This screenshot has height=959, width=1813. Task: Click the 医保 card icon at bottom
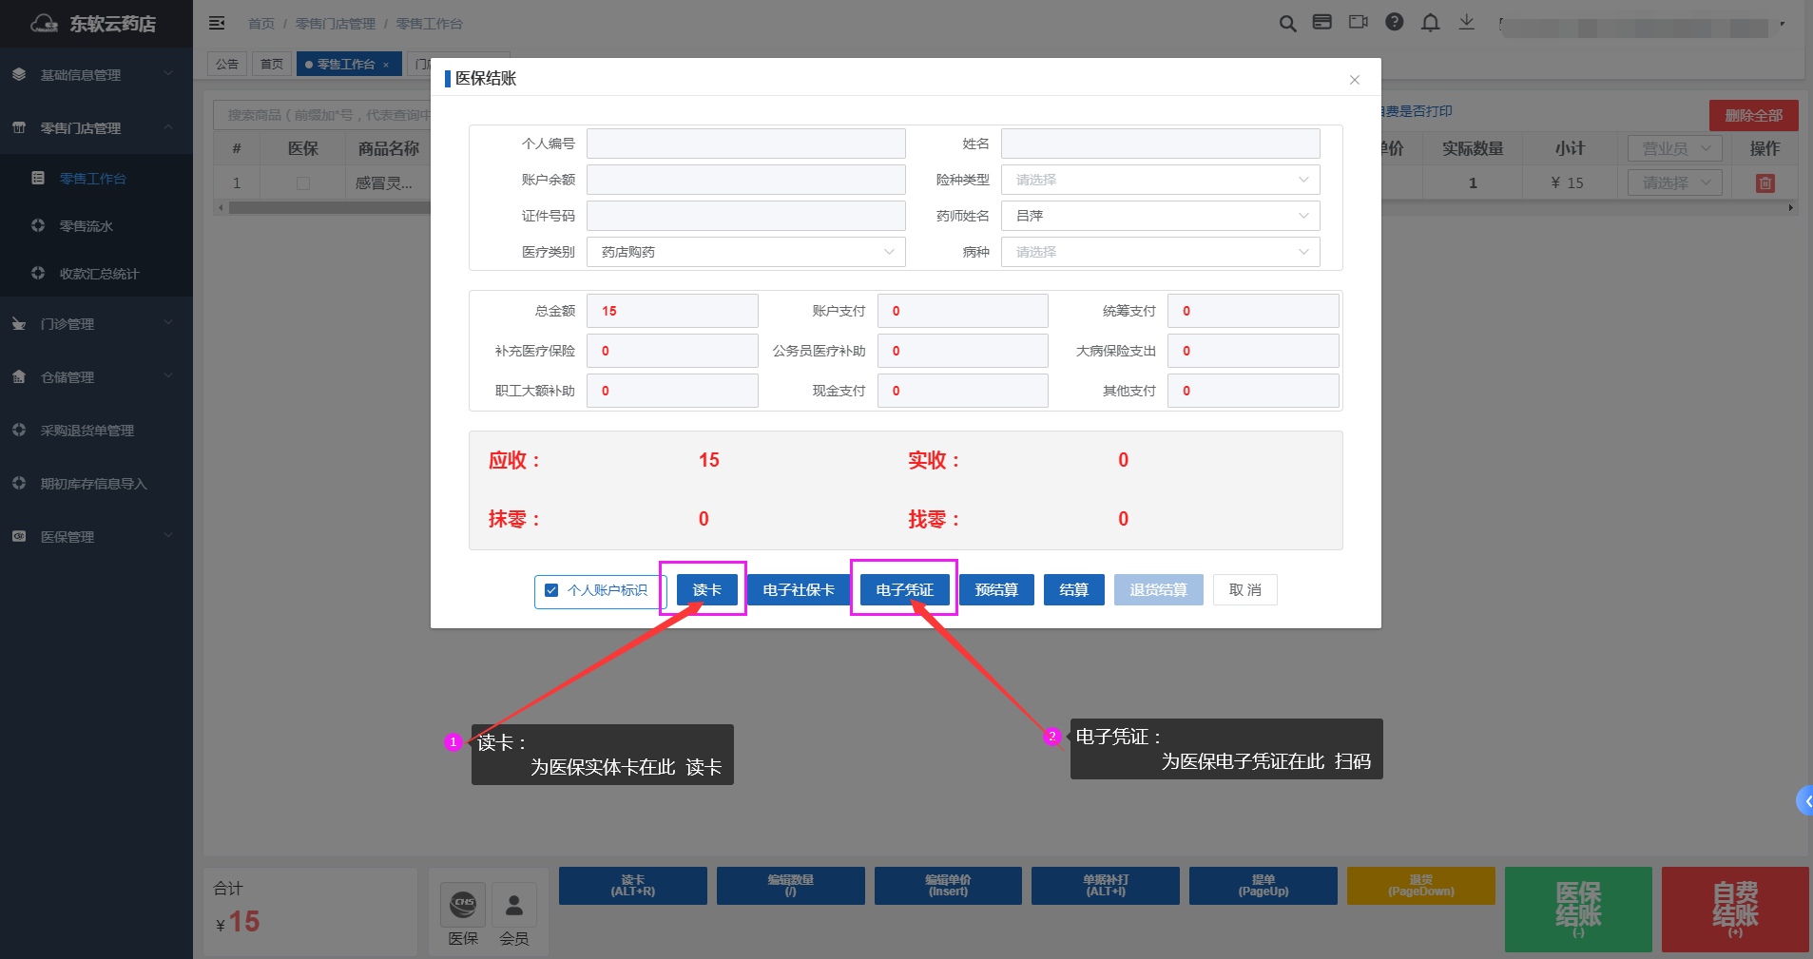[463, 905]
